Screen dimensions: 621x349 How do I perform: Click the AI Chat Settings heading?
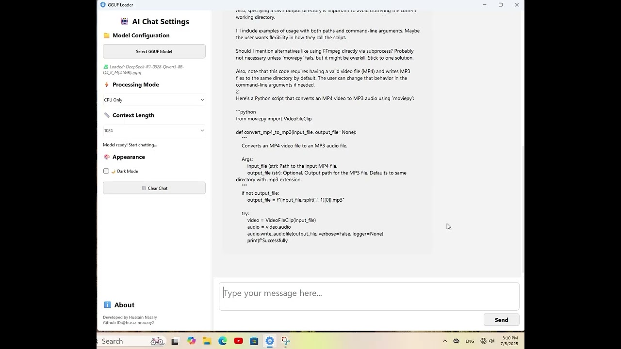[161, 21]
